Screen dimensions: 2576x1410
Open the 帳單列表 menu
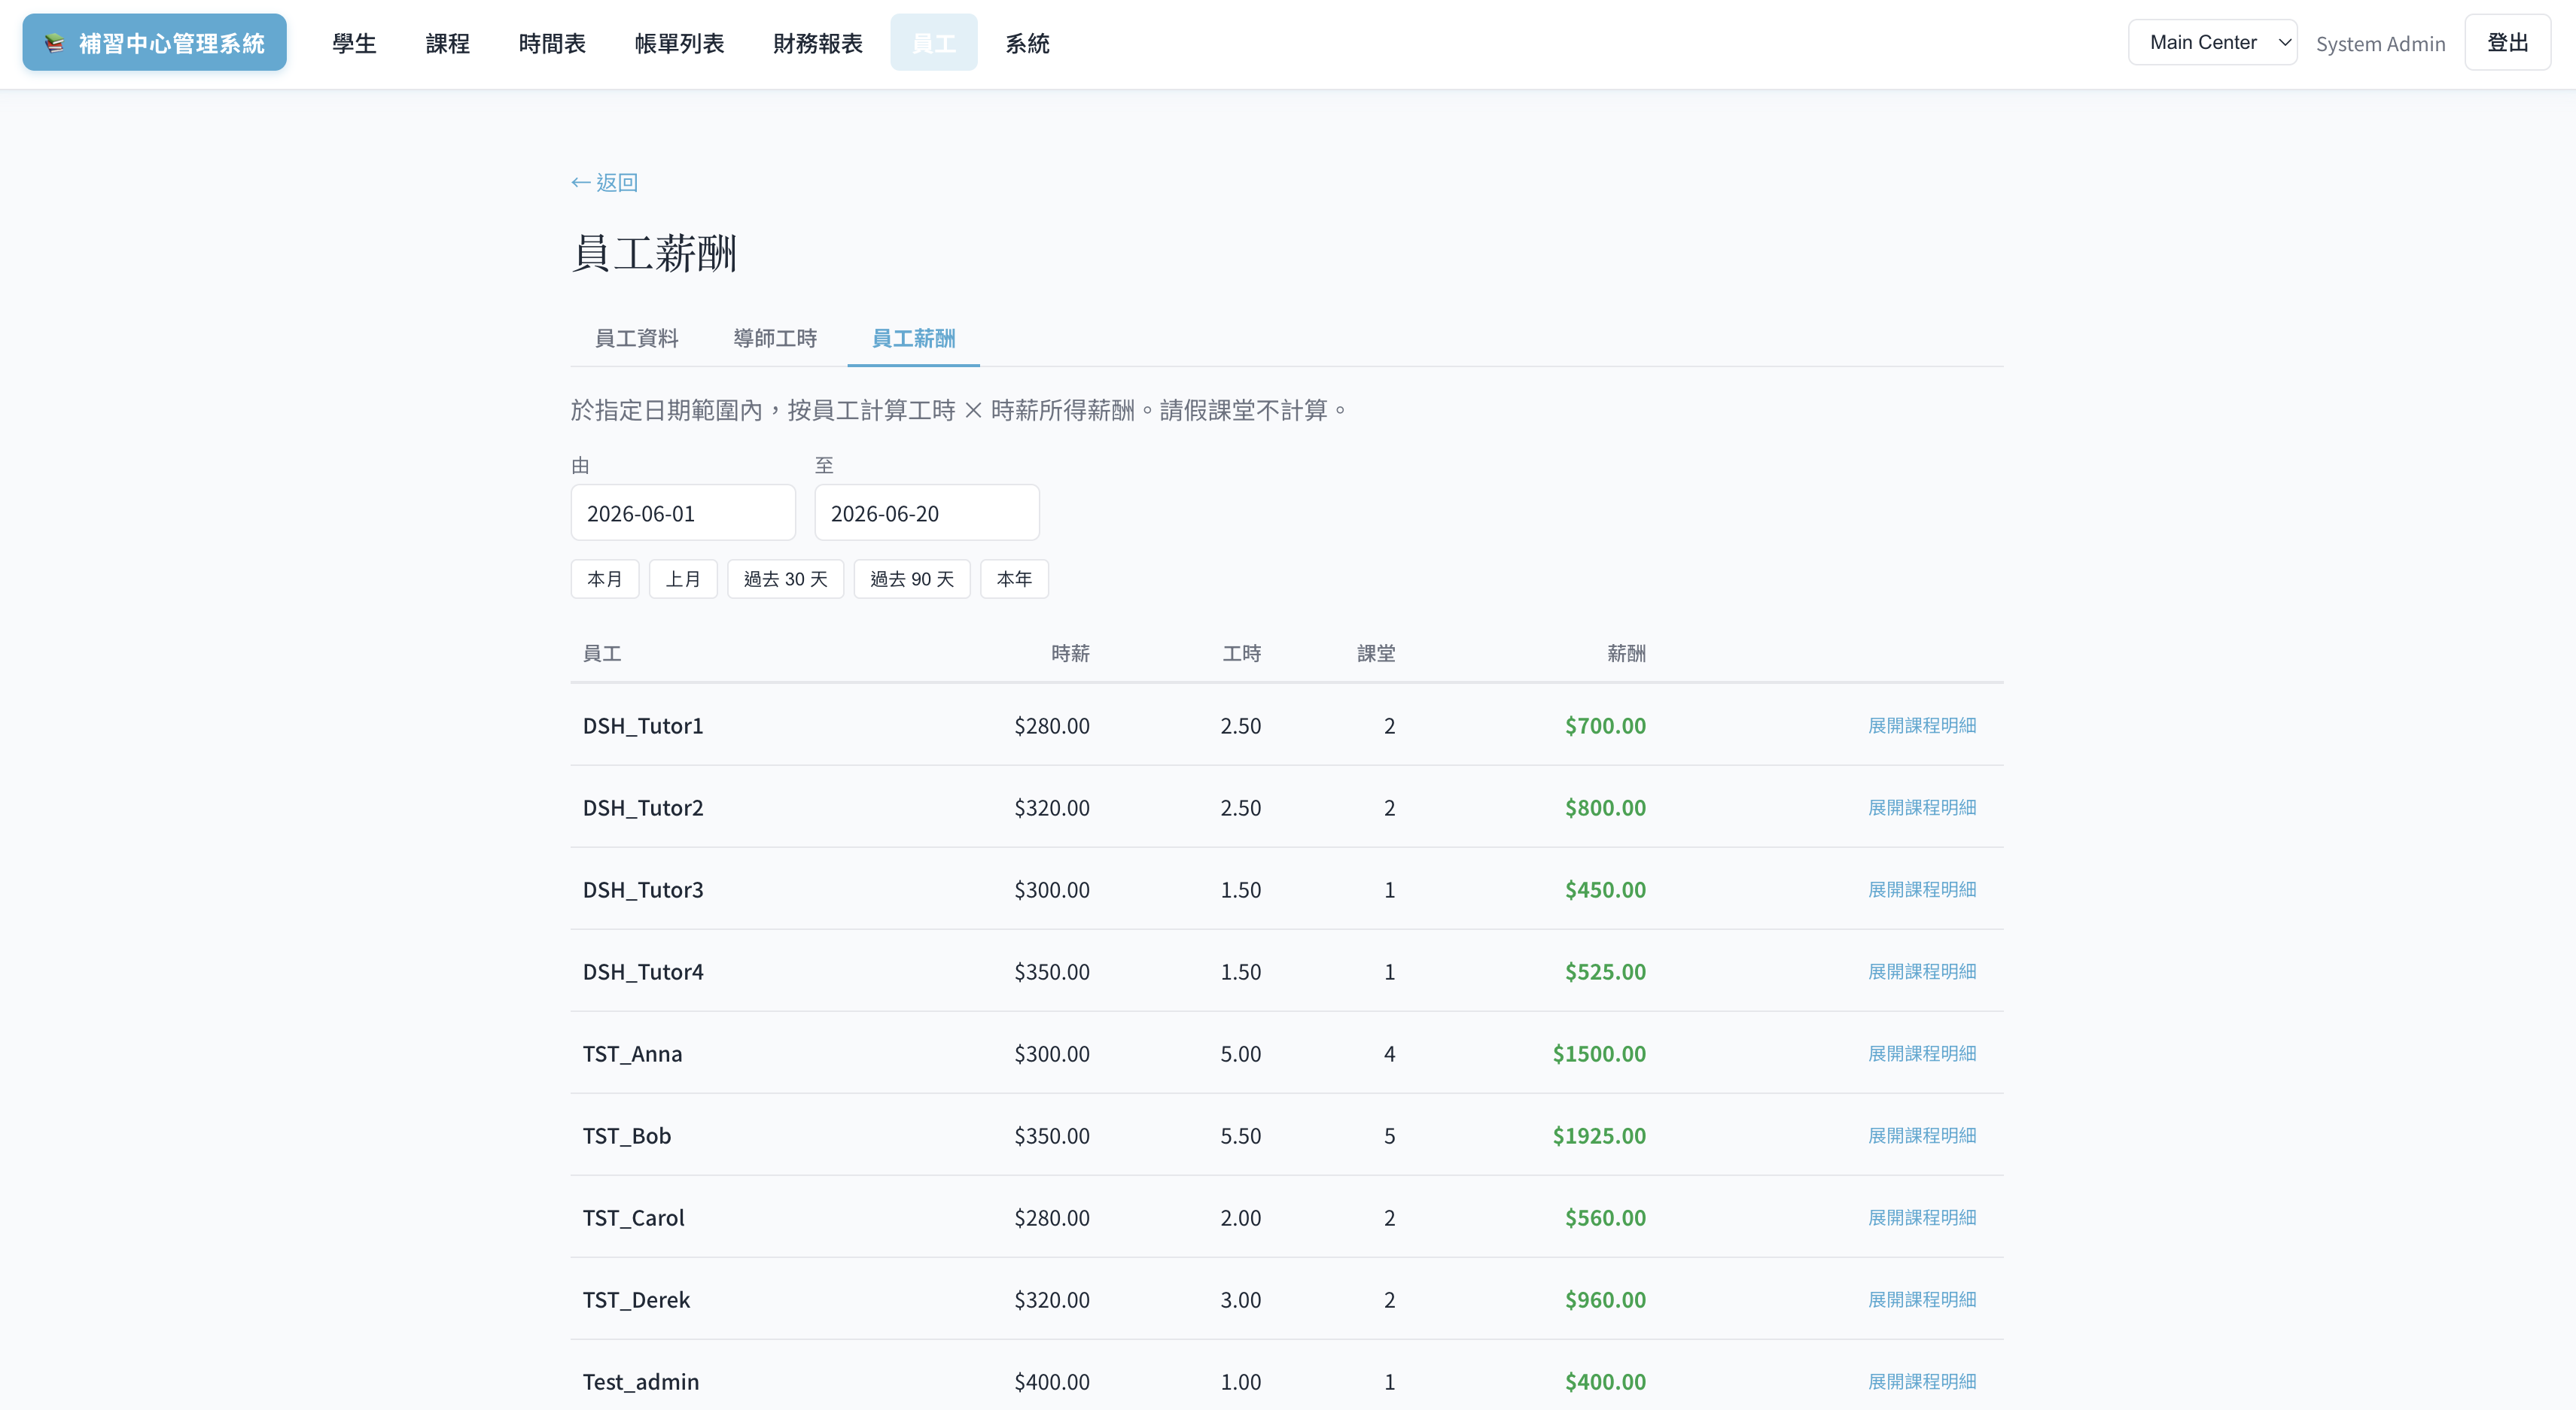point(679,43)
